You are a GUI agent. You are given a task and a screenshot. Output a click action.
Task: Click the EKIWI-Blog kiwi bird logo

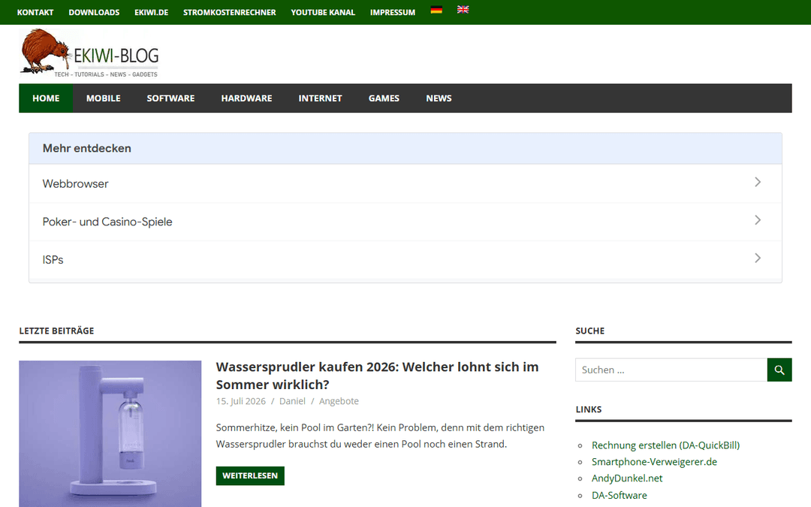pyautogui.click(x=89, y=53)
